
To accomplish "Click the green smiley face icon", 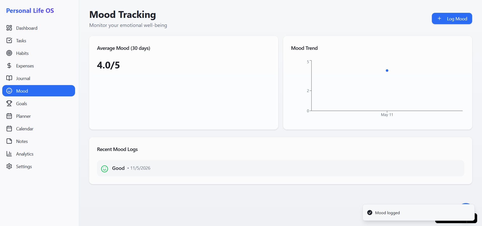I will point(105,169).
